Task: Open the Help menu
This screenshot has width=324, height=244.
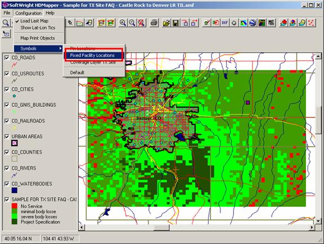Action: click(x=50, y=13)
